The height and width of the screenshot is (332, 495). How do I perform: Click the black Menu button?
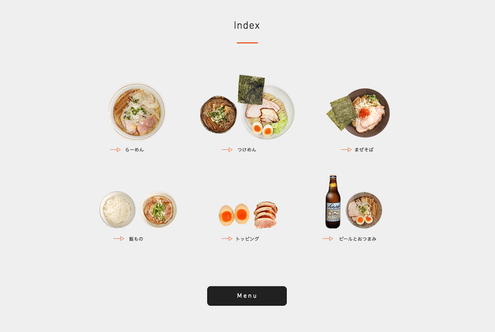[x=247, y=296]
